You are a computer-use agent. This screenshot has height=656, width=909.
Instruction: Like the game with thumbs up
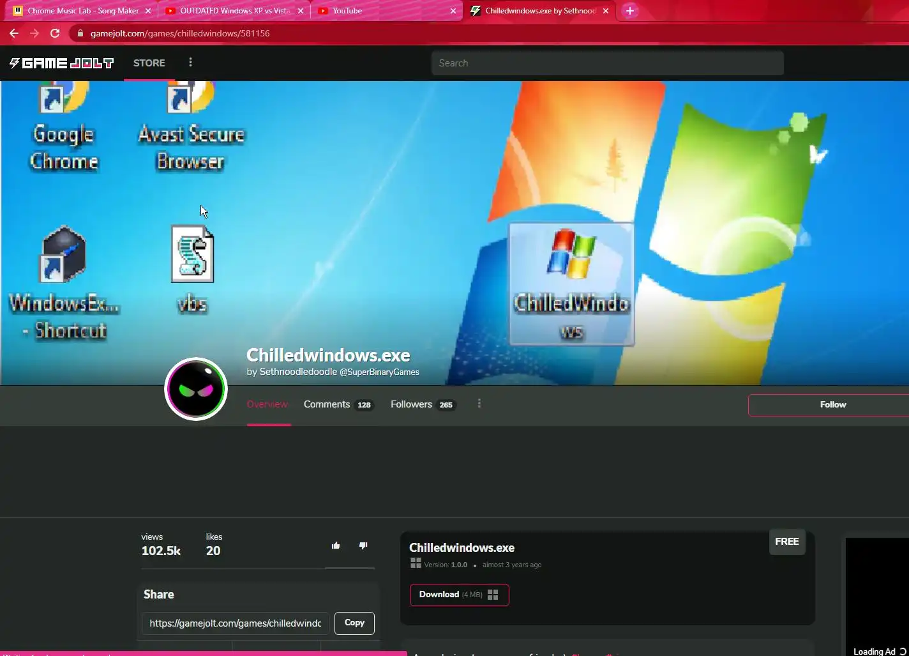[x=336, y=545]
